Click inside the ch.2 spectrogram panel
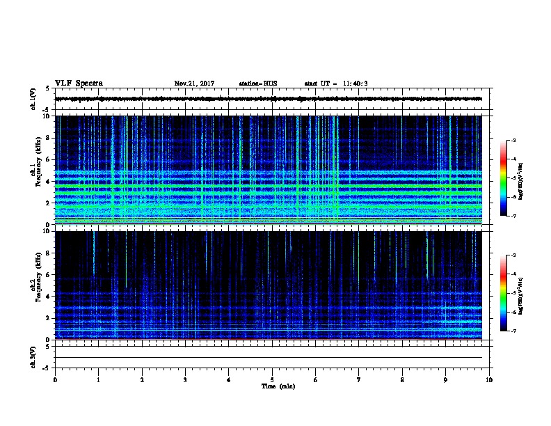551x426 pixels. point(269,285)
